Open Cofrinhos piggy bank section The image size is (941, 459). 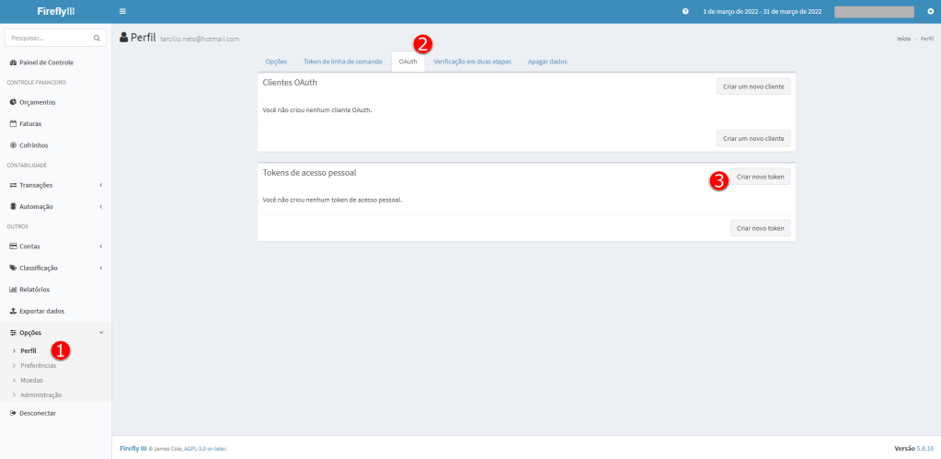33,145
